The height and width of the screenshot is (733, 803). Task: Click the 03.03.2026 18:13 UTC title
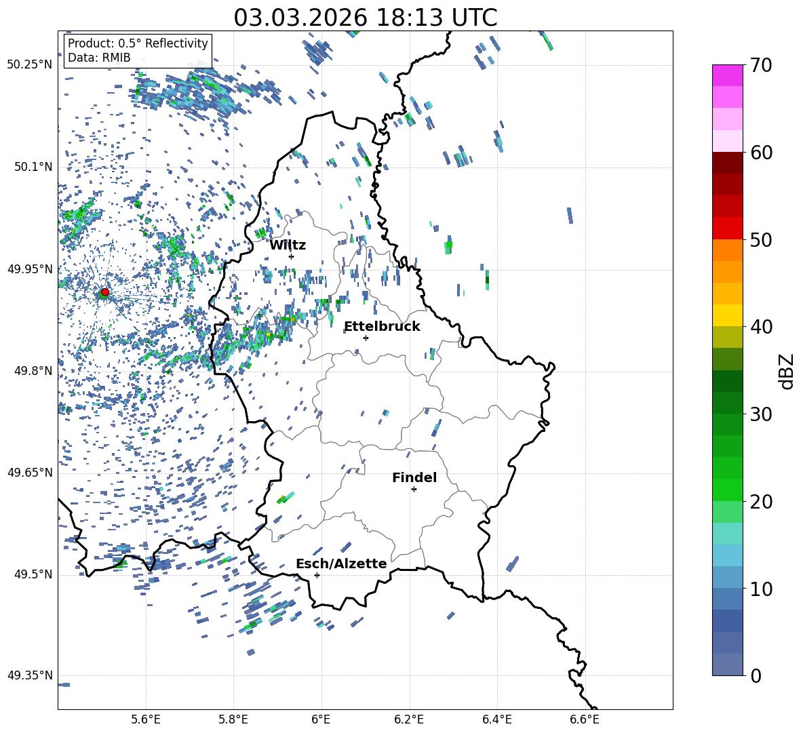(x=365, y=18)
